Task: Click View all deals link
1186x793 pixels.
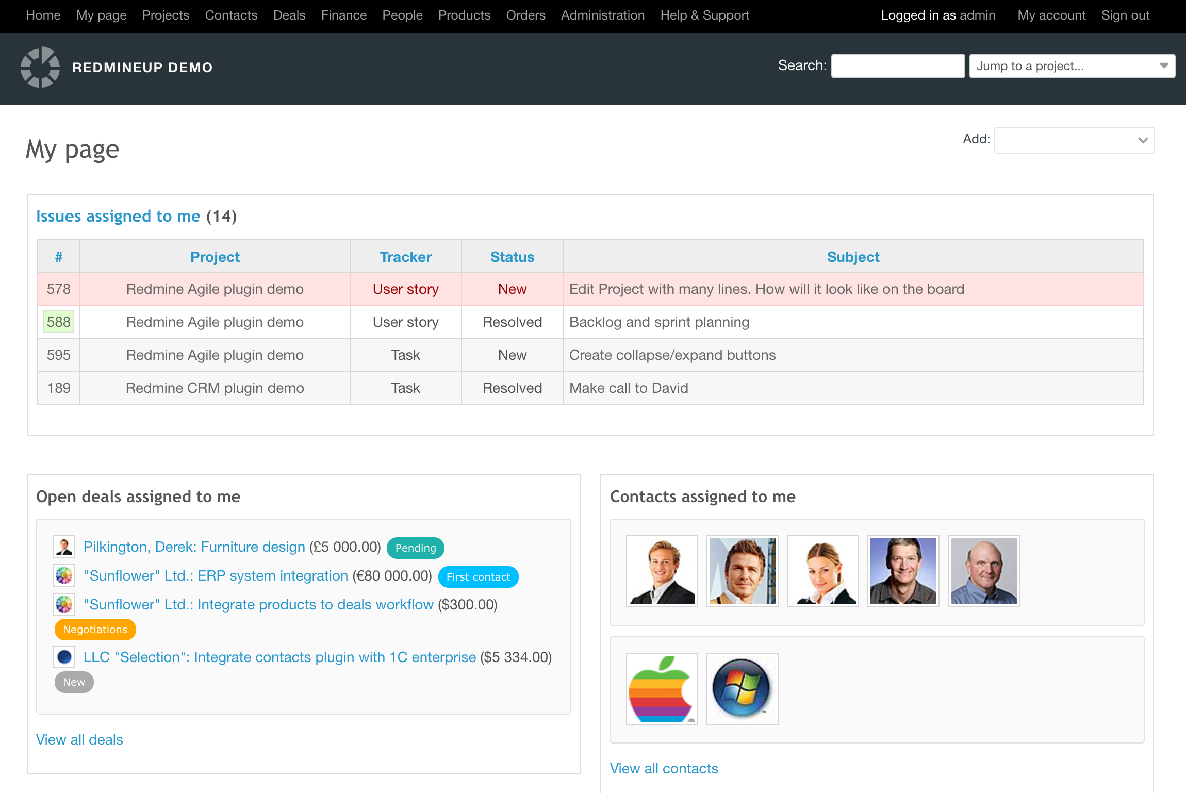Action: tap(79, 739)
